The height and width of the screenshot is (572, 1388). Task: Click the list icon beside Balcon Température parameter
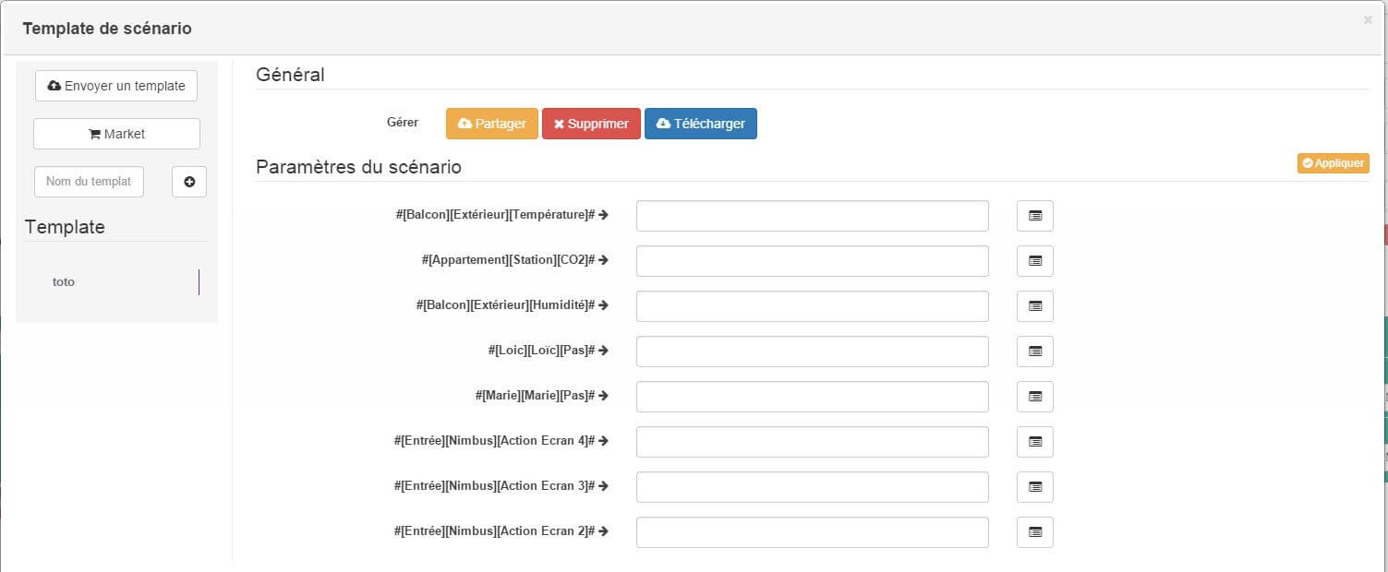tap(1034, 216)
